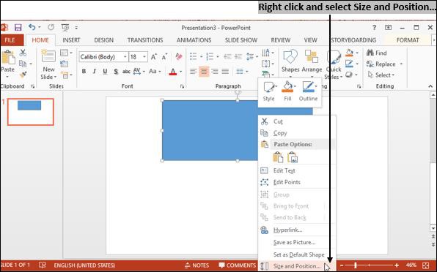Open the Shapes gallery
Image resolution: width=437 pixels, height=272 pixels.
click(290, 64)
